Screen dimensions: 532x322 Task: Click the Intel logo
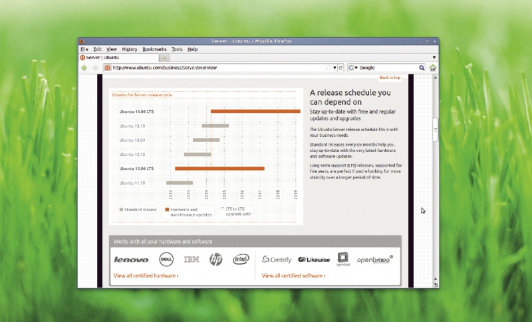coord(241,260)
